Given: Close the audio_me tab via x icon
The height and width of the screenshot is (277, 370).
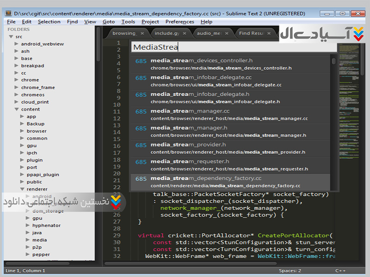Looking at the screenshot, I should (x=227, y=33).
